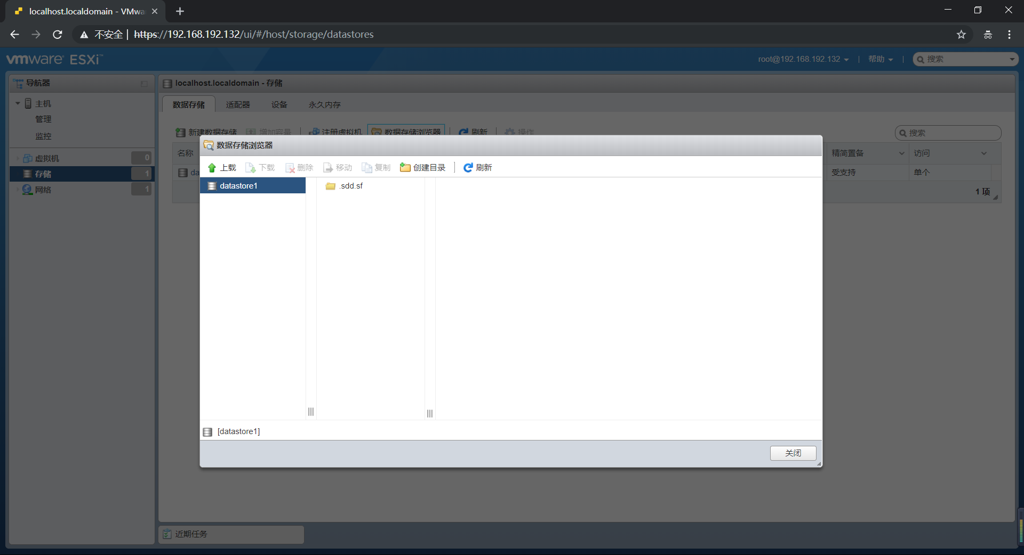Open the browser three-dot menu
1024x555 pixels.
pos(1009,35)
